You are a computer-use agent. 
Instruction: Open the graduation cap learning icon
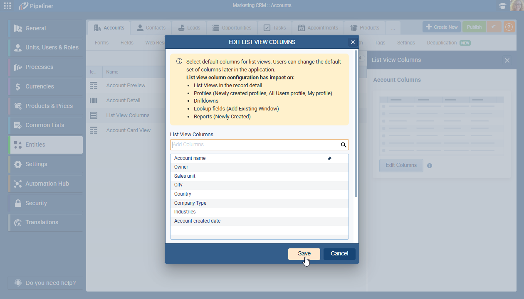(x=502, y=6)
